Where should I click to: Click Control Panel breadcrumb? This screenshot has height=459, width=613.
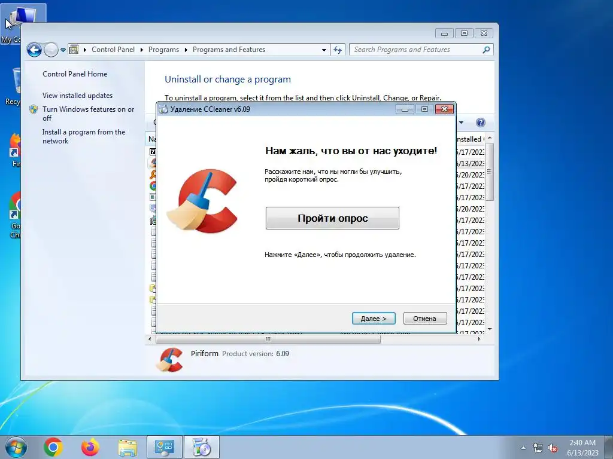(x=113, y=50)
